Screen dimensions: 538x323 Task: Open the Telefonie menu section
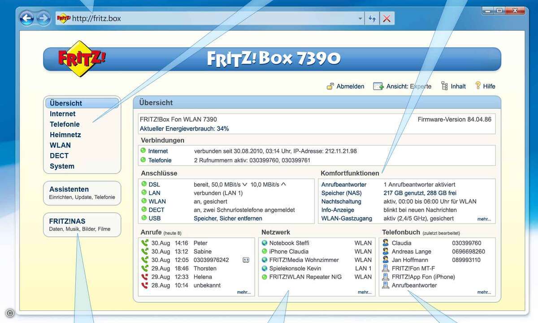pyautogui.click(x=65, y=124)
